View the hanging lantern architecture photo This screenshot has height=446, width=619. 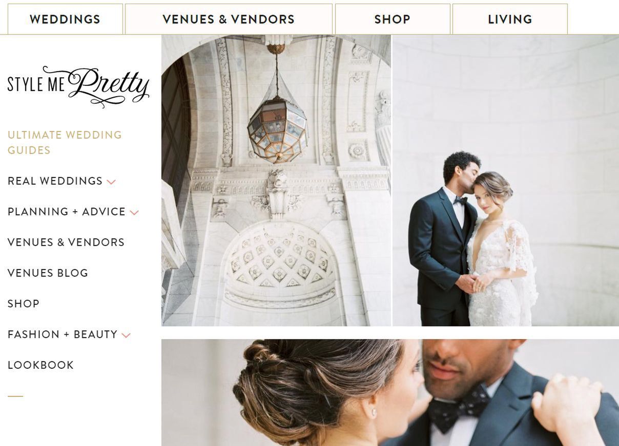[276, 181]
